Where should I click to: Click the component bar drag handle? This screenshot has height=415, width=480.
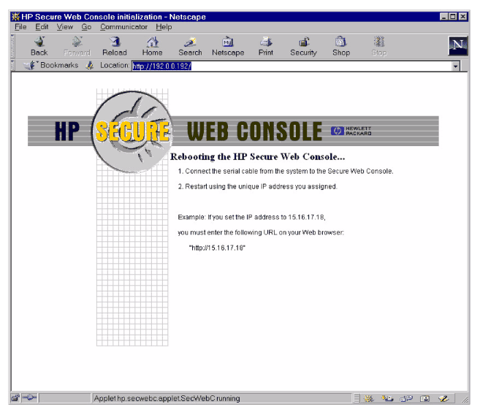[357, 398]
